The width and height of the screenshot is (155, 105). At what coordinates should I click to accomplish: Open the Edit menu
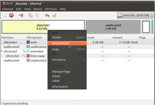[19, 9]
